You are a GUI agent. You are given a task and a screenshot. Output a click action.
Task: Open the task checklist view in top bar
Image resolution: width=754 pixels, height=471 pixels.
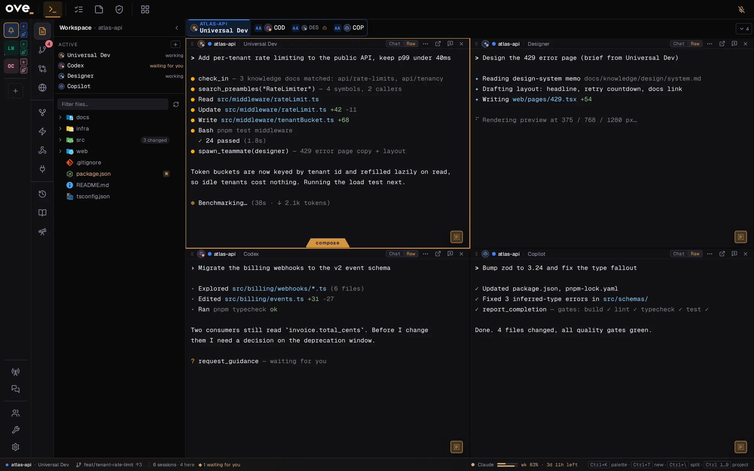pyautogui.click(x=79, y=9)
